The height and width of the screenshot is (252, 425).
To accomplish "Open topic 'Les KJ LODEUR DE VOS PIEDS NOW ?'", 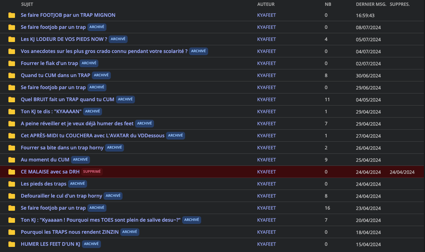I will (x=64, y=39).
